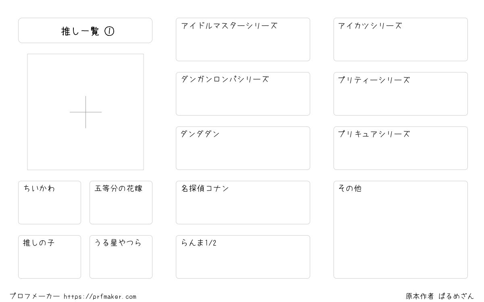Screen dimensions: 484x302
Task: Select the プリティーシリーズ box
Action: pos(401,94)
